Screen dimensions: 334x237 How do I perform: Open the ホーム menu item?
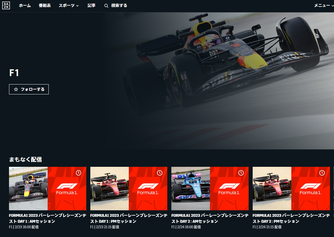(x=25, y=6)
